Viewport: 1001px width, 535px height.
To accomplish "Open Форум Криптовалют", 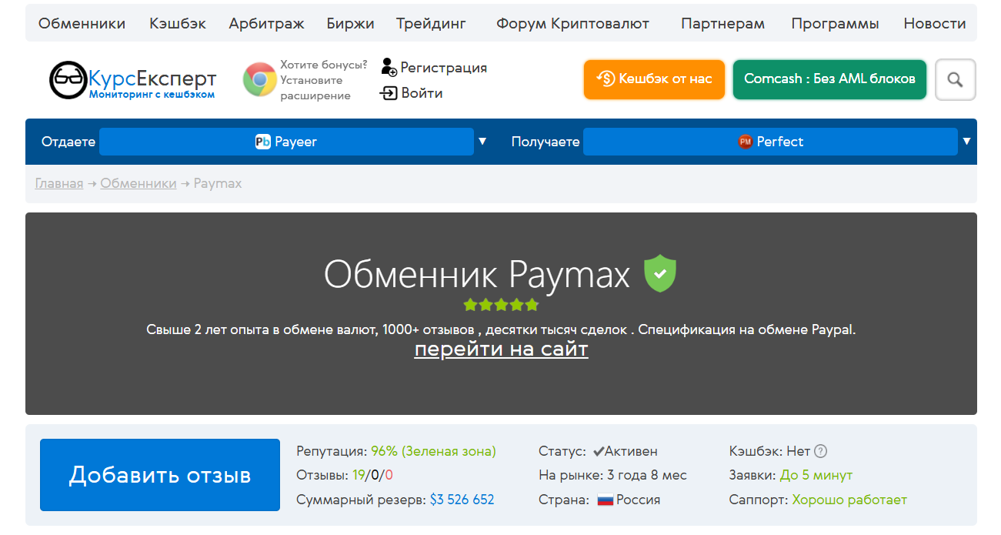I will (572, 23).
